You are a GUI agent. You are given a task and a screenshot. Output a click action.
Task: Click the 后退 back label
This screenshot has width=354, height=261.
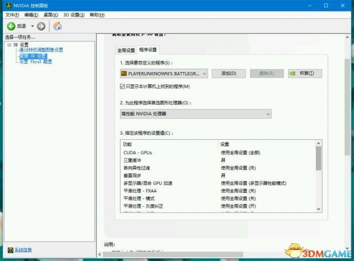(x=22, y=26)
